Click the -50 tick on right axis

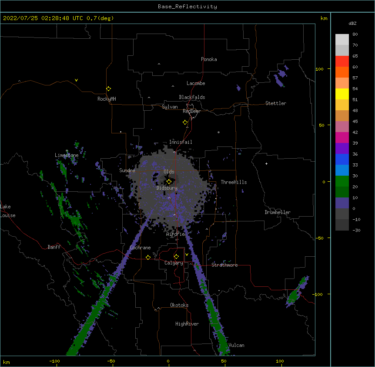pos(319,238)
